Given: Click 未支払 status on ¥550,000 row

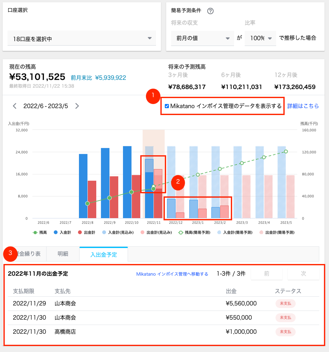Looking at the screenshot, I should (285, 318).
